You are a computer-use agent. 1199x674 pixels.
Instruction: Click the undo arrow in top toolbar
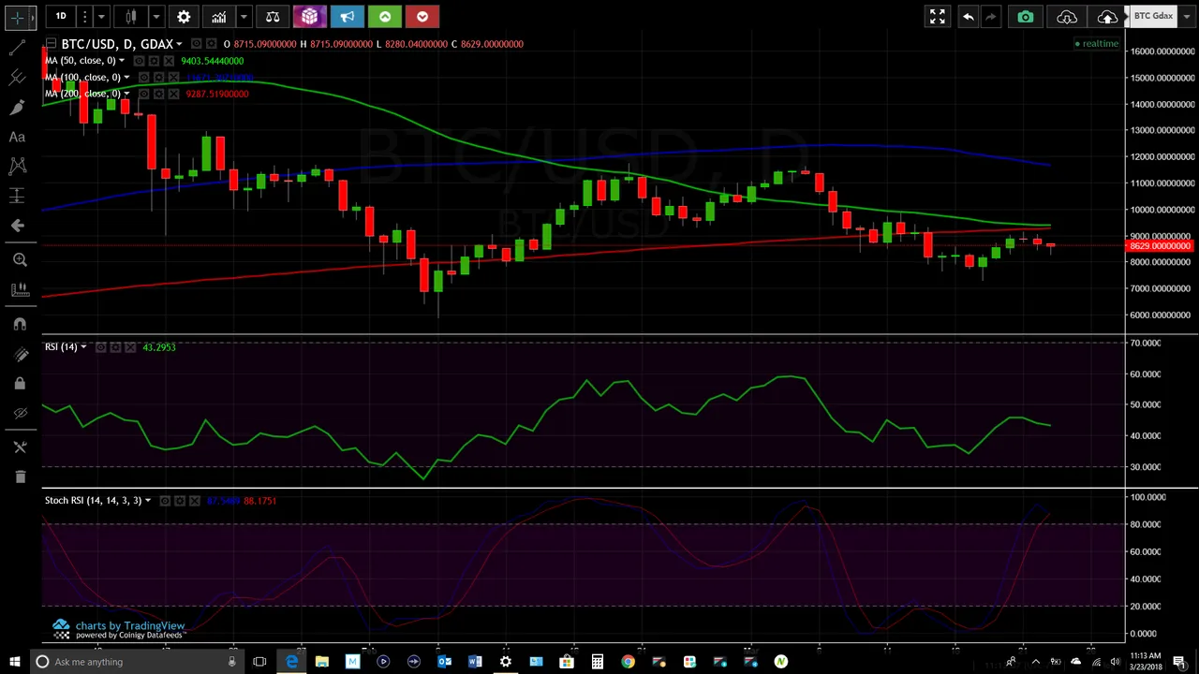[x=969, y=17]
